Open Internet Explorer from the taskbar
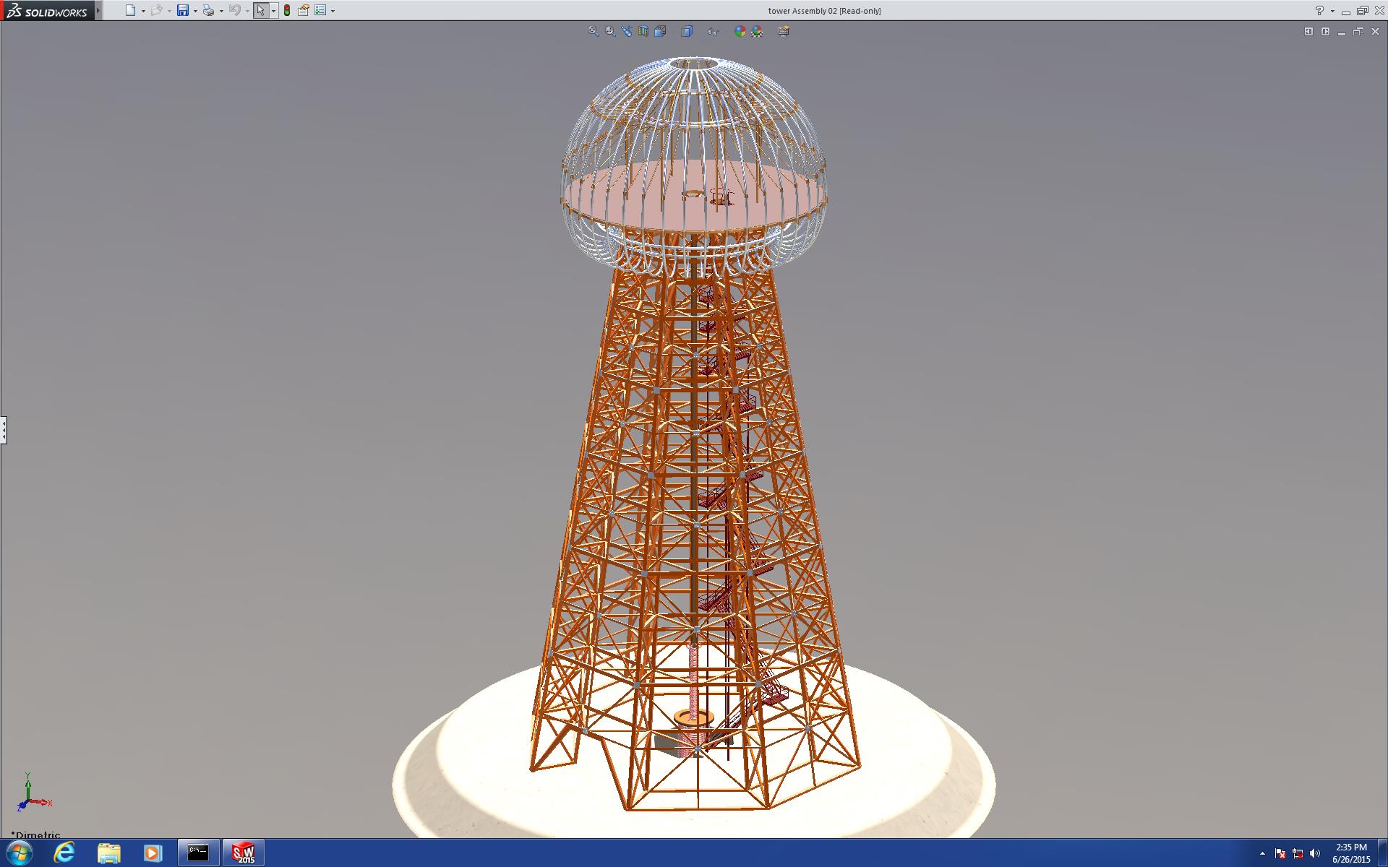This screenshot has width=1388, height=867. click(64, 853)
